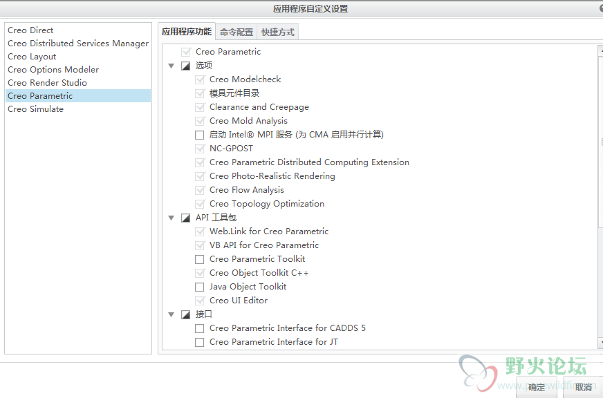Toggle the Creo Modelcheck checkbox
603x398 pixels.
200,79
